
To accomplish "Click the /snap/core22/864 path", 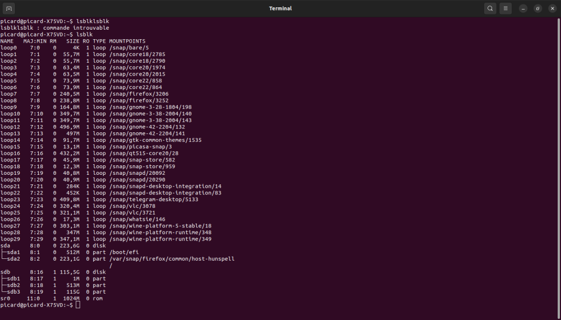I will 136,87.
